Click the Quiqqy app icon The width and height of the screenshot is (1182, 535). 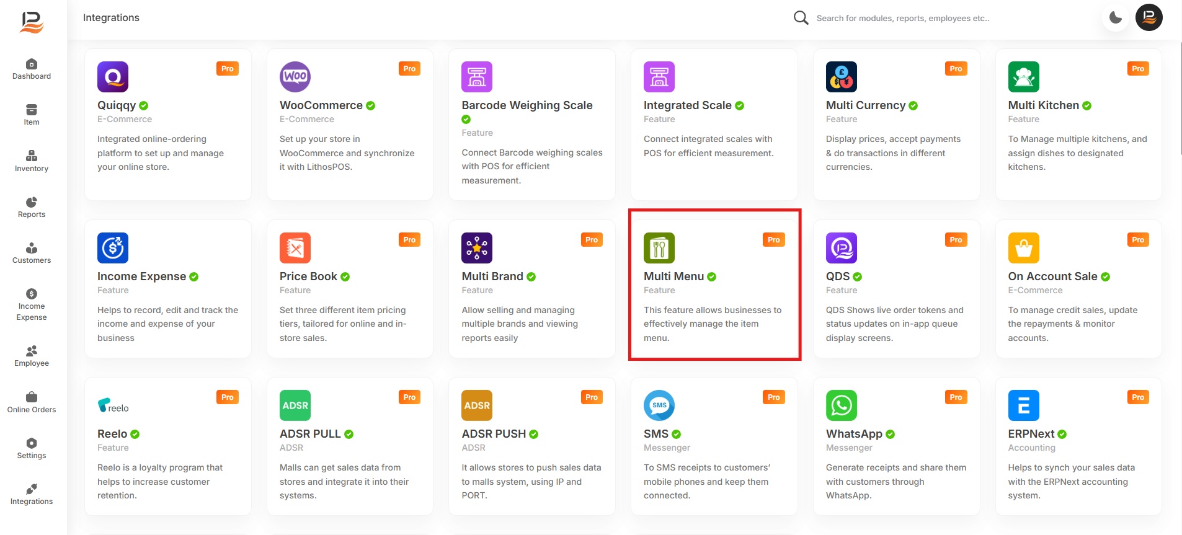point(113,77)
